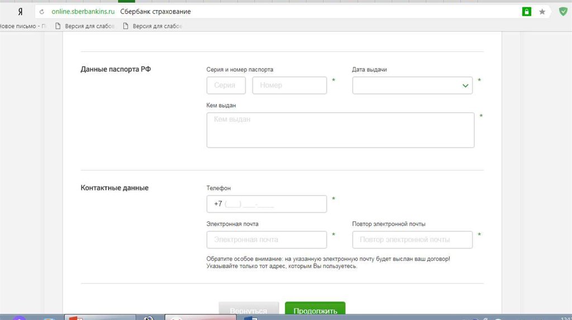Open the first "Версия для слабо" bookmark
This screenshot has width=572, height=320.
coord(85,26)
